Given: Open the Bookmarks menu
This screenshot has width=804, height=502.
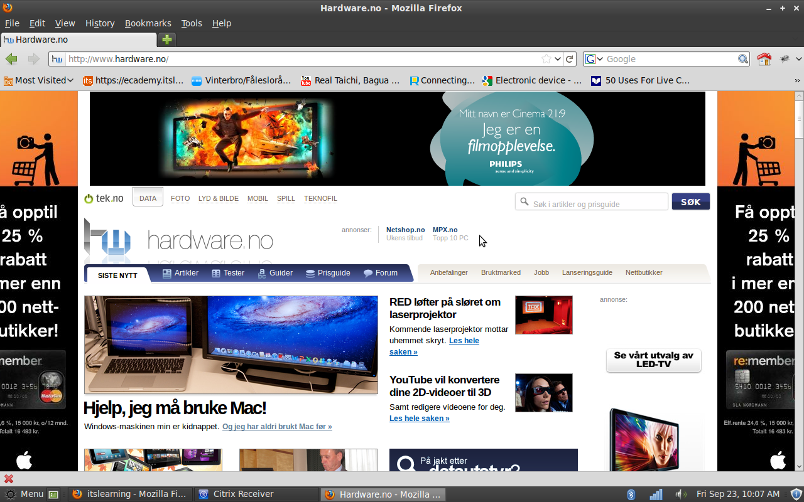Looking at the screenshot, I should point(148,23).
